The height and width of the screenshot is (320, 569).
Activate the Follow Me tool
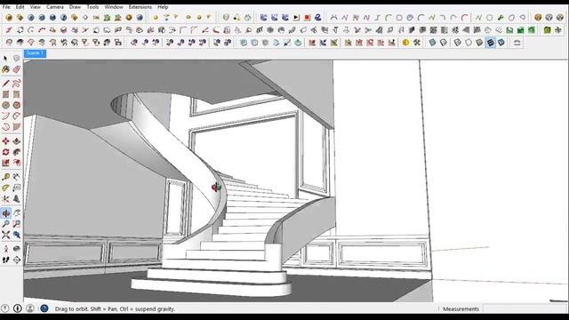point(16,152)
